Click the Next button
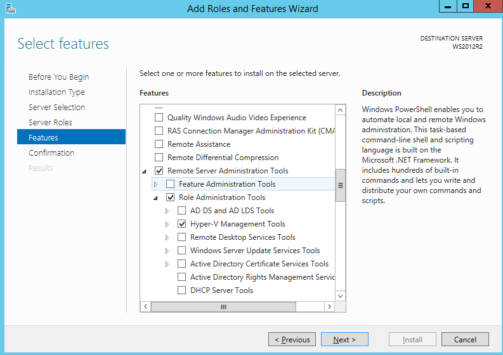The height and width of the screenshot is (355, 503). [344, 339]
